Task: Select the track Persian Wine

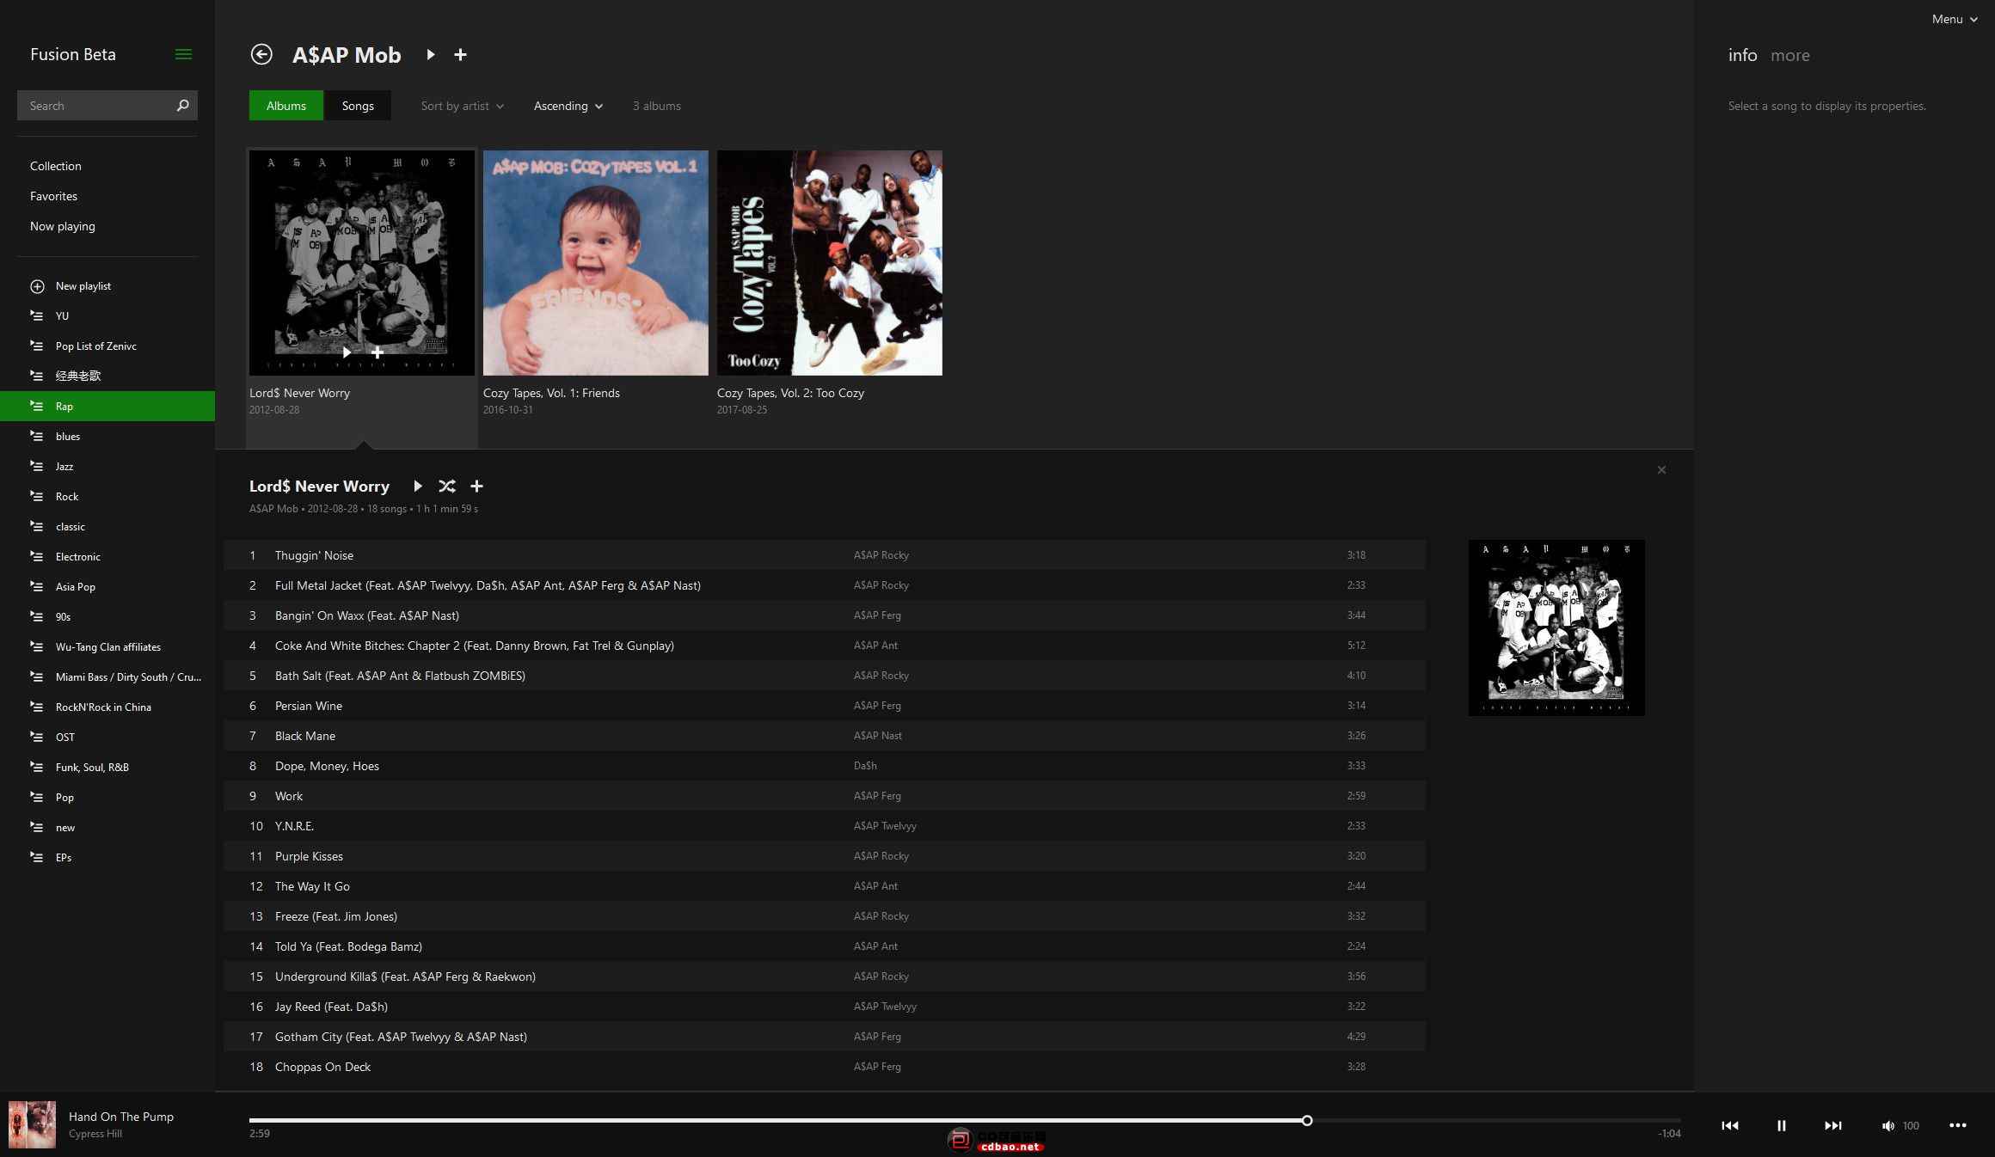Action: 825,706
